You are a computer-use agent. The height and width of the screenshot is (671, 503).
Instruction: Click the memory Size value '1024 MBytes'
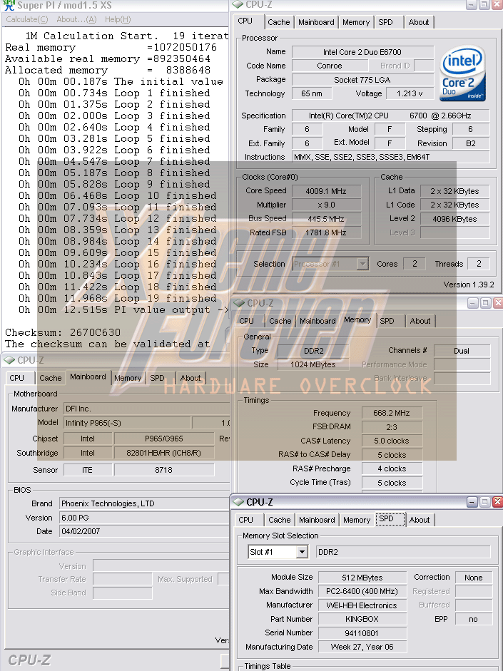pos(313,364)
